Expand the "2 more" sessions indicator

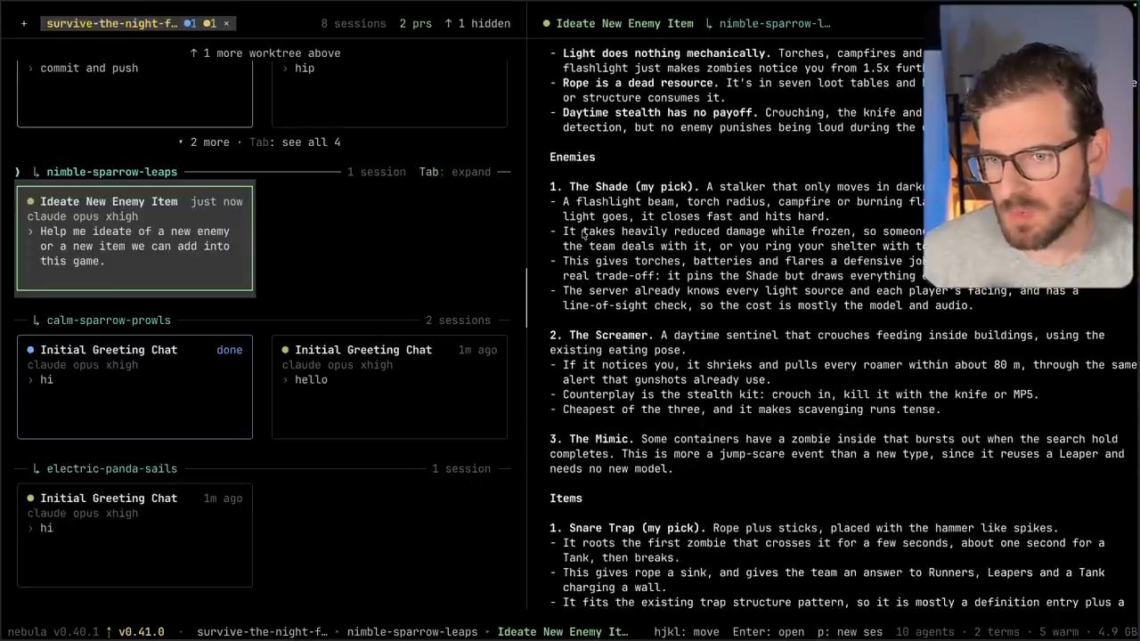click(x=203, y=142)
